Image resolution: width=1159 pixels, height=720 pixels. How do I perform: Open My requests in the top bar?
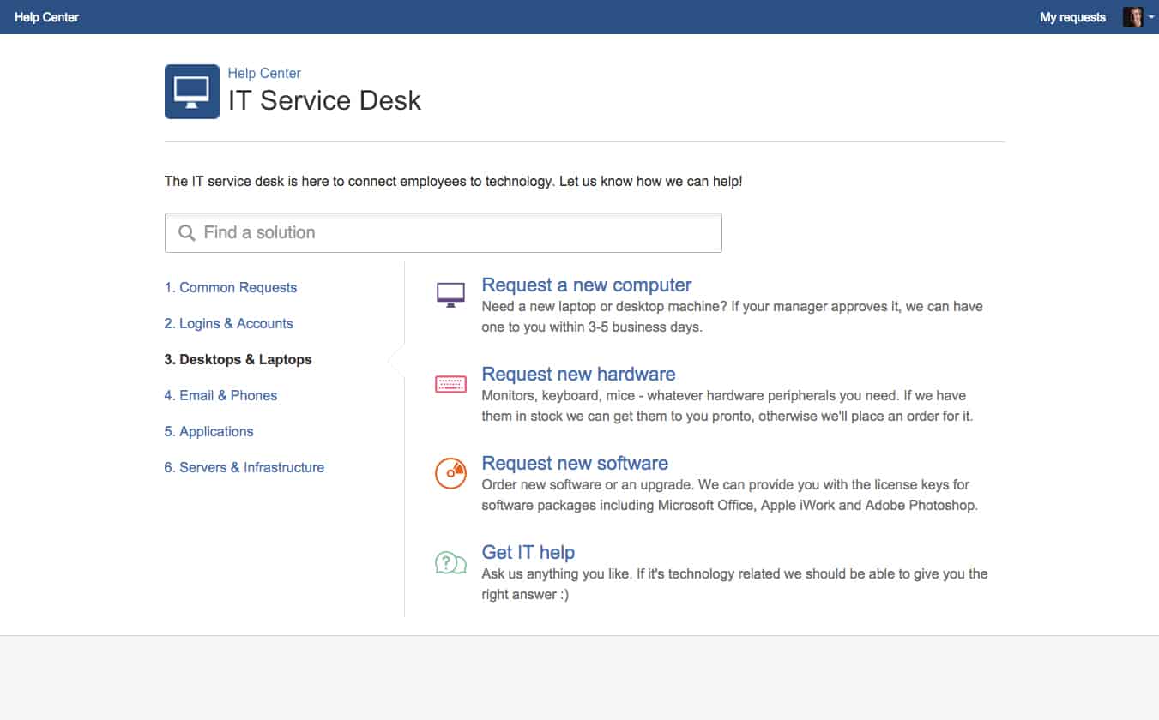click(x=1072, y=17)
